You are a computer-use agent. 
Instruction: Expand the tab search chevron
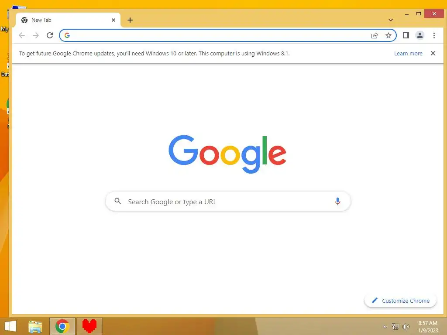(391, 20)
